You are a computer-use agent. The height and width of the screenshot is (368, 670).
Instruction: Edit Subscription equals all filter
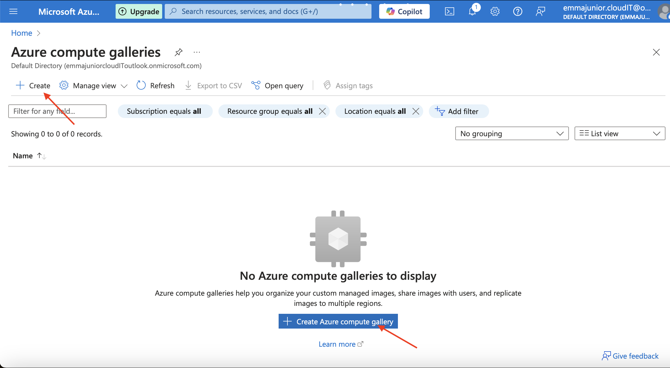coord(165,111)
